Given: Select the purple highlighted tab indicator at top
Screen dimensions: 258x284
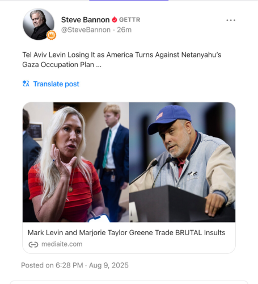Looking at the screenshot, I should click(x=129, y=1).
